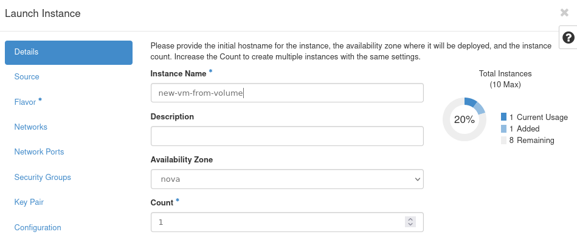Click the 20% donut usage chart
The width and height of the screenshot is (577, 243).
464,119
